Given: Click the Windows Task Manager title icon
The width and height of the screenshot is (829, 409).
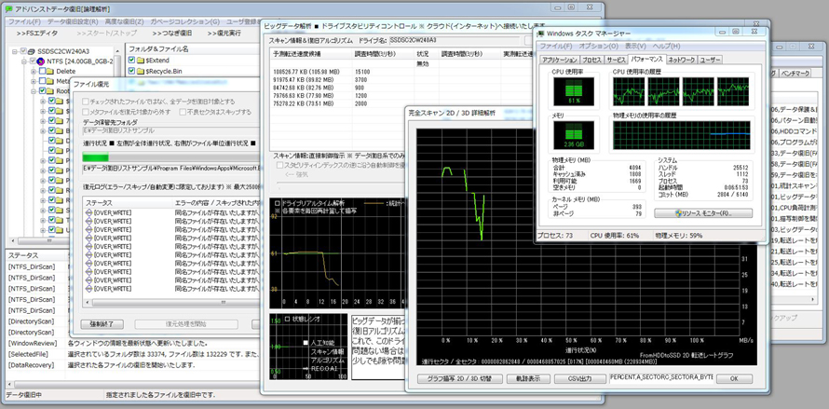Looking at the screenshot, I should (x=541, y=33).
